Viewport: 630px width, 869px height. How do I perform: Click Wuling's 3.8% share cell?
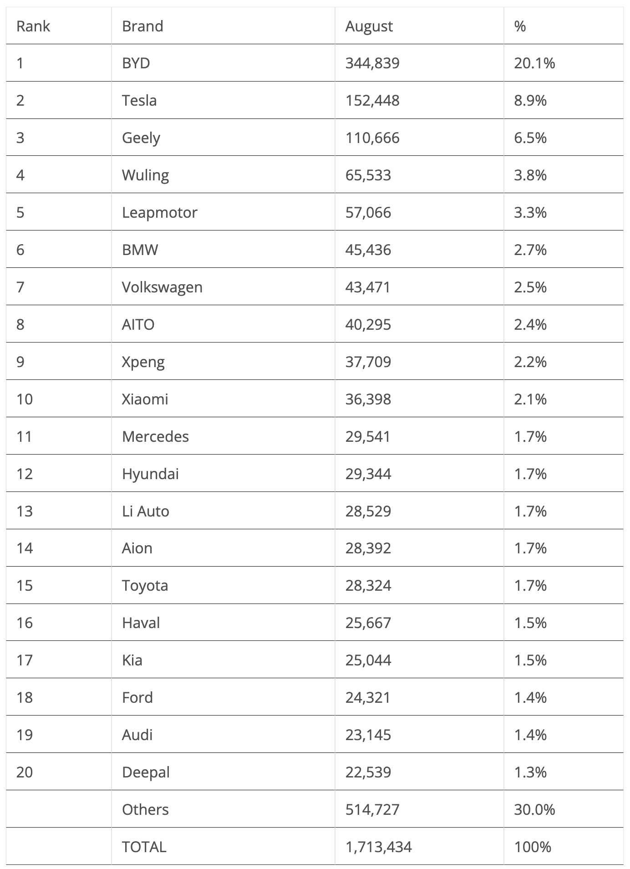click(x=530, y=175)
